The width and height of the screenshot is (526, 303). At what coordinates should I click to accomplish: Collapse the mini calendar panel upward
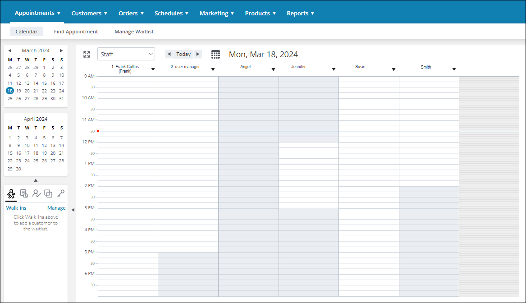[x=36, y=179]
